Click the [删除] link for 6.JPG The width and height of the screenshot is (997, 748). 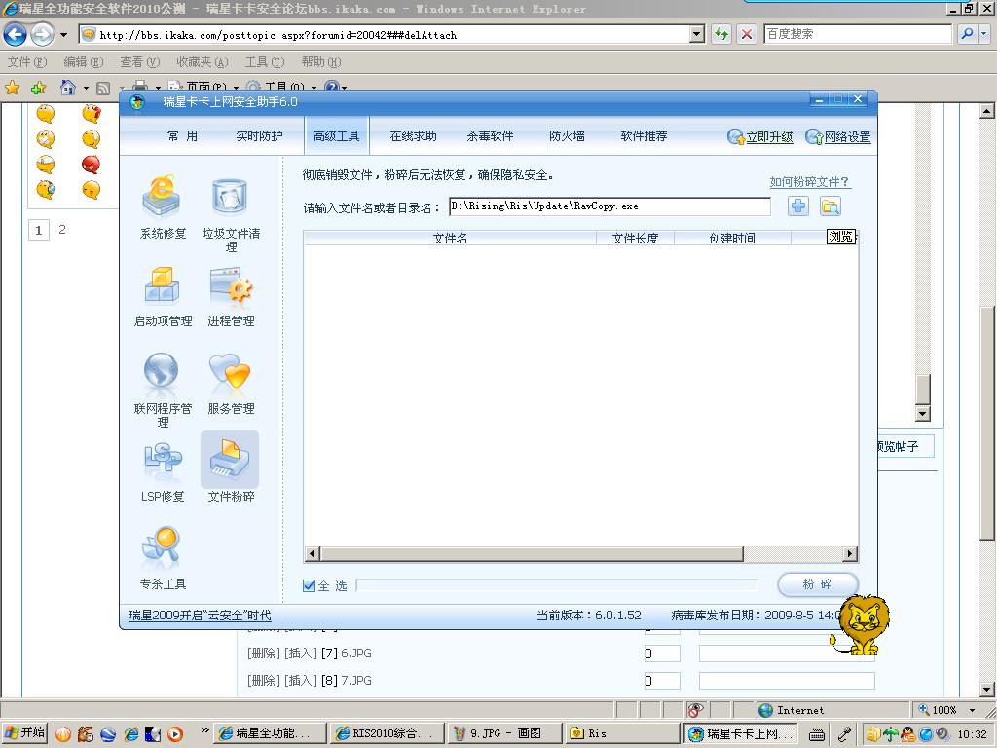click(263, 654)
